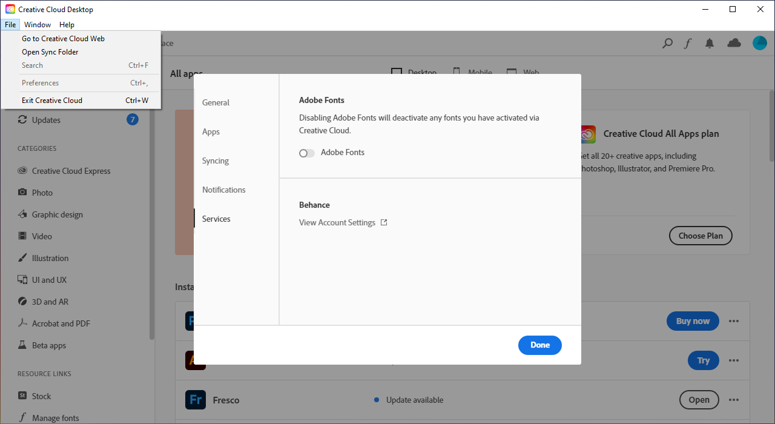Open the UI and UX category
This screenshot has width=775, height=424.
pos(50,280)
